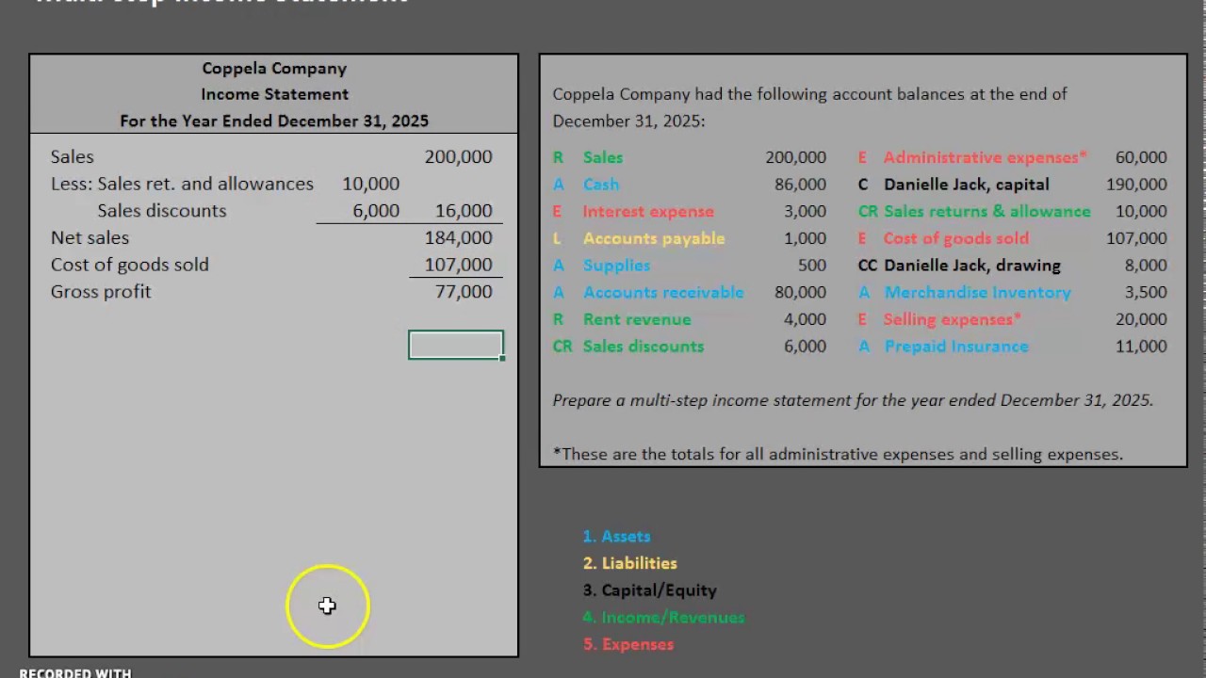
Task: Click the 86,000 cash balance
Action: [800, 184]
